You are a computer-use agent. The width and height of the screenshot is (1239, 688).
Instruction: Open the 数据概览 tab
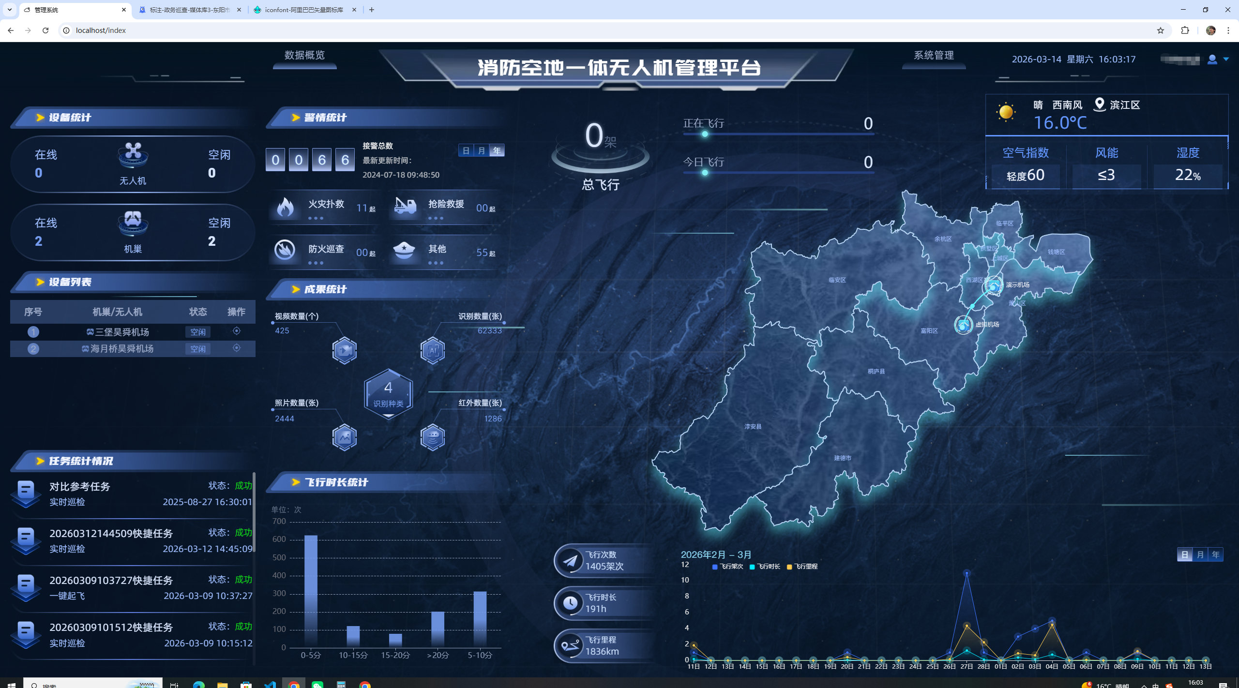(304, 56)
